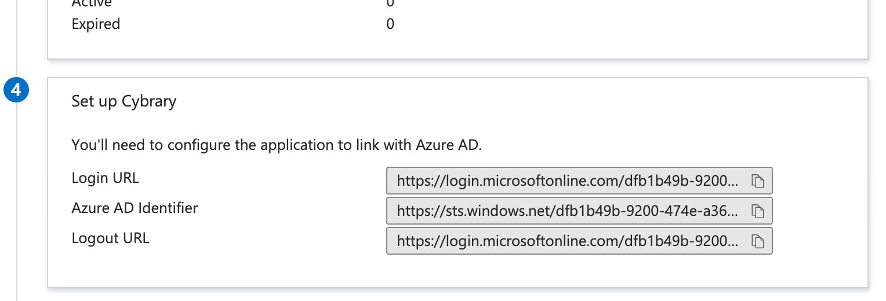Copy the Logout URL to clipboard

pos(757,241)
